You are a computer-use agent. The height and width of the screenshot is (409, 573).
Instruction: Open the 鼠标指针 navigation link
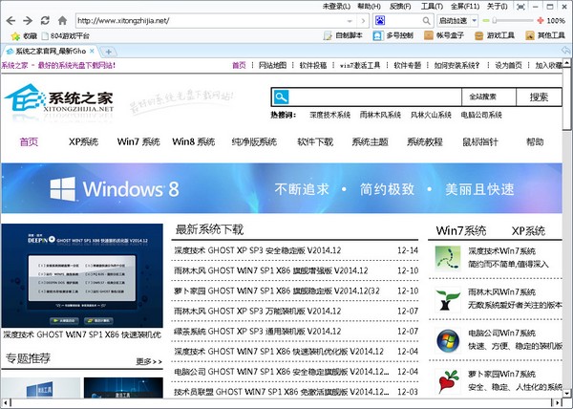click(479, 141)
